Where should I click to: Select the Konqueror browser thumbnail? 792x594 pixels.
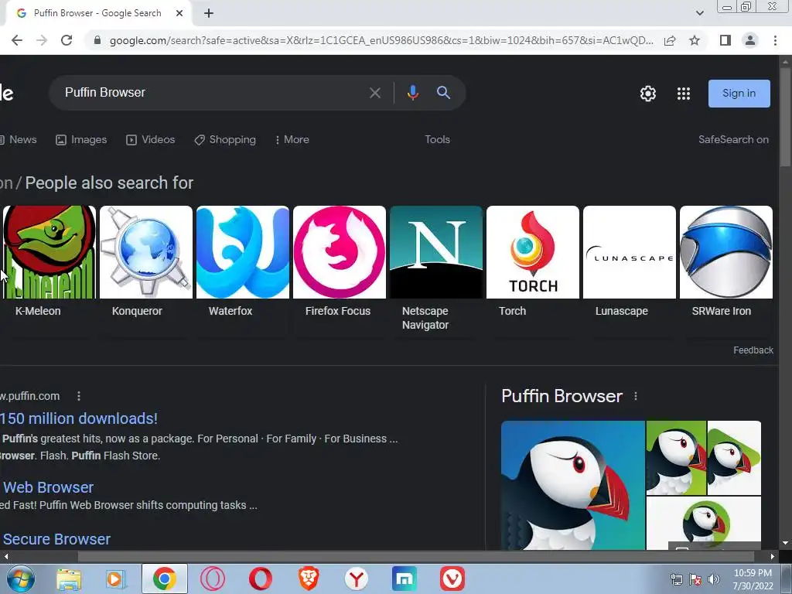tap(146, 252)
